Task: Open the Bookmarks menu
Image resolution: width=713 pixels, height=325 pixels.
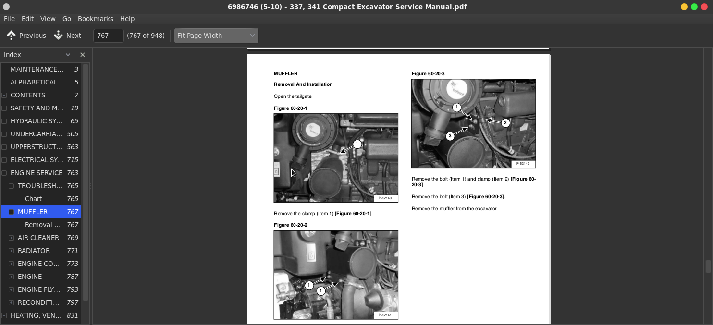Action: click(95, 19)
